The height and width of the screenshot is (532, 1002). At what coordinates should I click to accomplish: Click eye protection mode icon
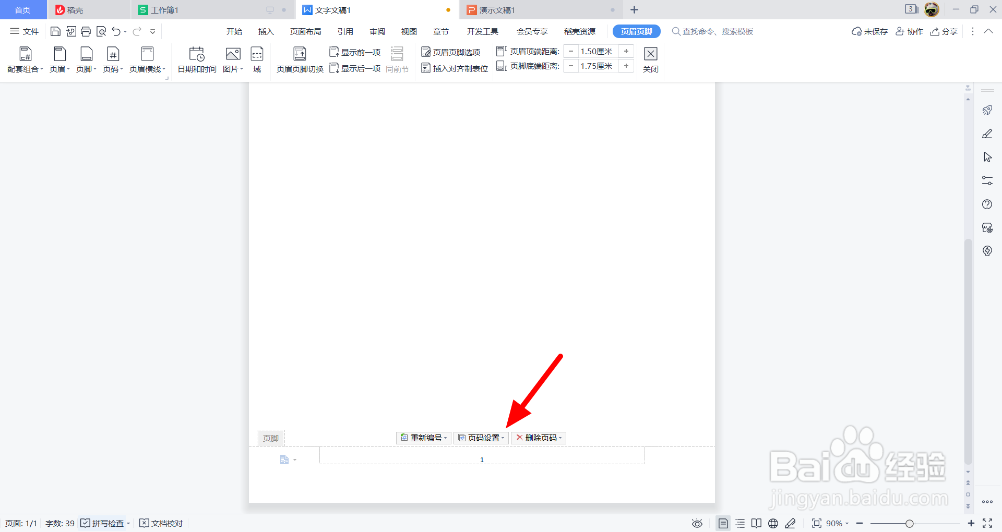coord(697,523)
